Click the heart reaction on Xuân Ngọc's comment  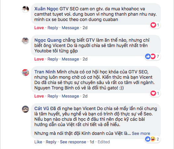pyautogui.click(x=155, y=25)
